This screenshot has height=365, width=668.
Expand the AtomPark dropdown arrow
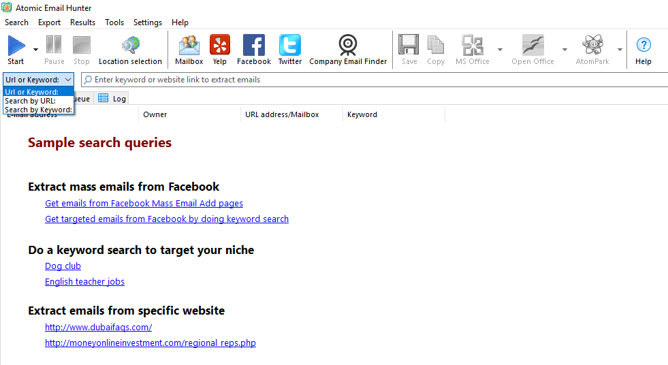coord(620,50)
